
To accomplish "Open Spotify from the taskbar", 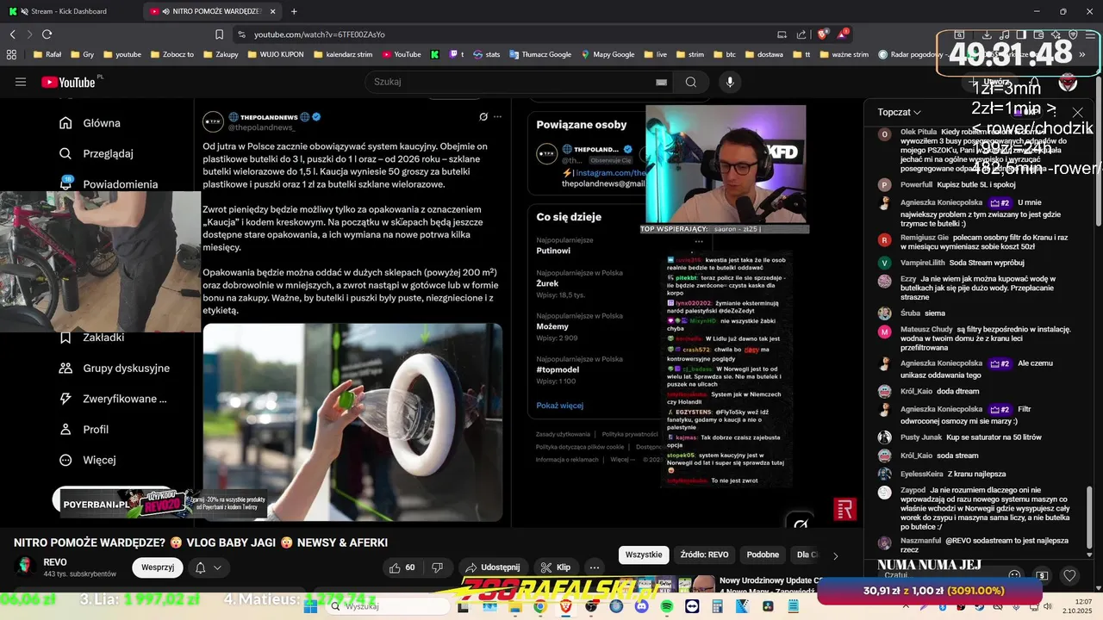I will (667, 606).
